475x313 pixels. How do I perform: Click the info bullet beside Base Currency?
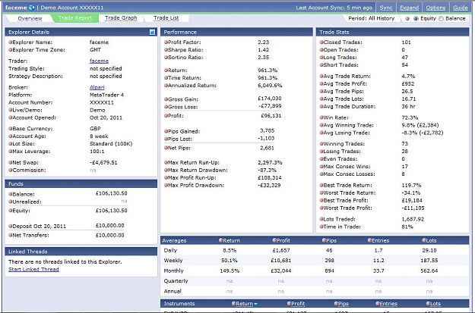pyautogui.click(x=11, y=128)
